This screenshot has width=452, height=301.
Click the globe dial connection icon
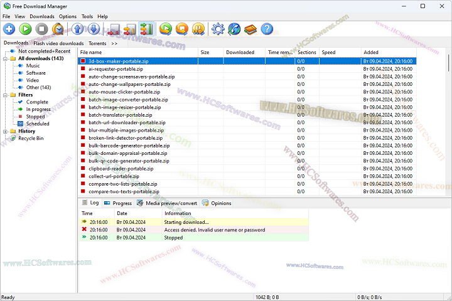tap(234, 29)
